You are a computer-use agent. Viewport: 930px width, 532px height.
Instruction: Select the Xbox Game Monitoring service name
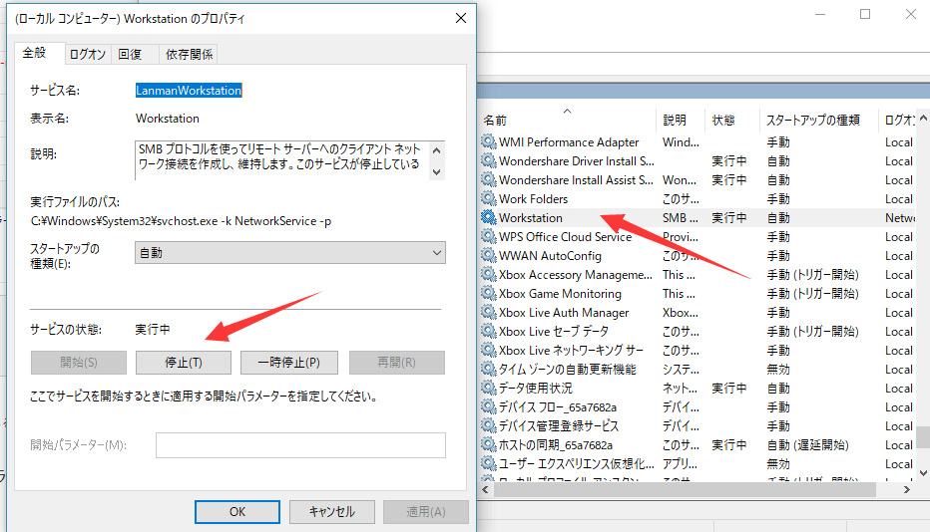pos(560,293)
